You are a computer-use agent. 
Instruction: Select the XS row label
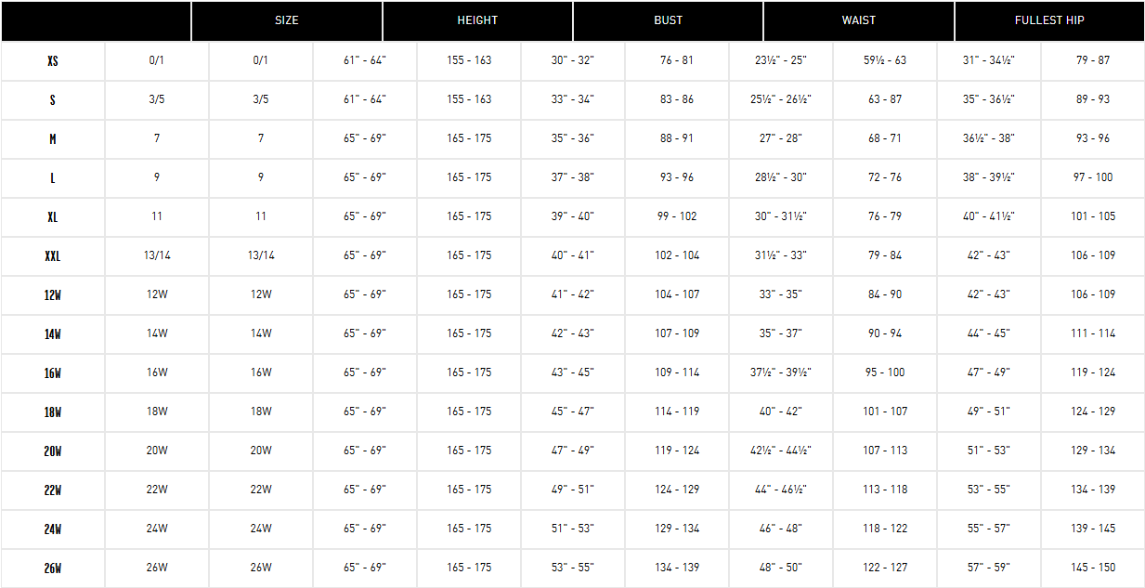[53, 60]
